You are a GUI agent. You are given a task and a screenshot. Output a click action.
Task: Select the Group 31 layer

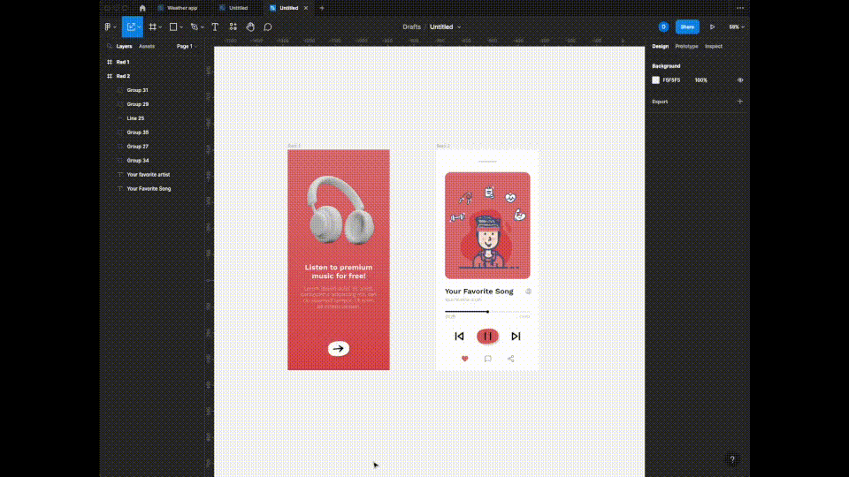coord(137,90)
